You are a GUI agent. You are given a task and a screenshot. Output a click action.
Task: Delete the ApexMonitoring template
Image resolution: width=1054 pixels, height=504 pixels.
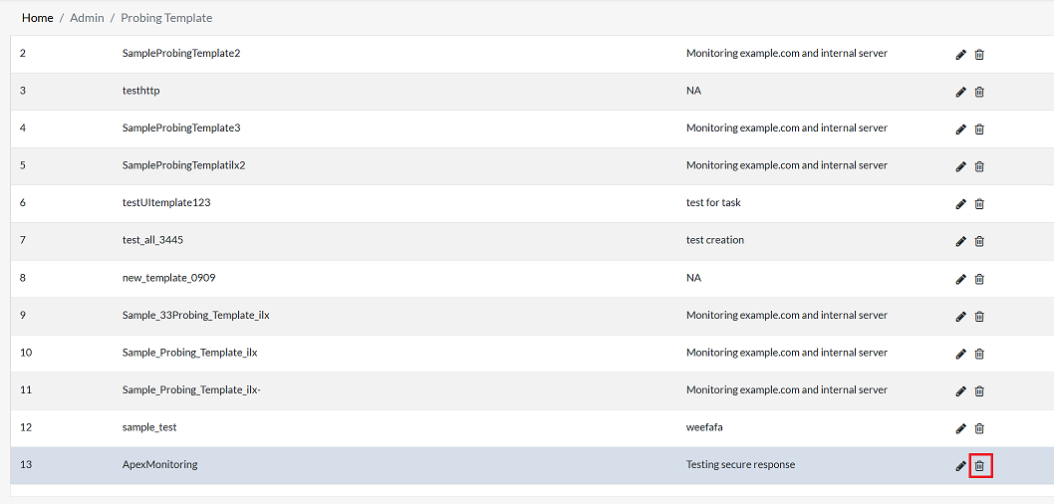click(979, 465)
